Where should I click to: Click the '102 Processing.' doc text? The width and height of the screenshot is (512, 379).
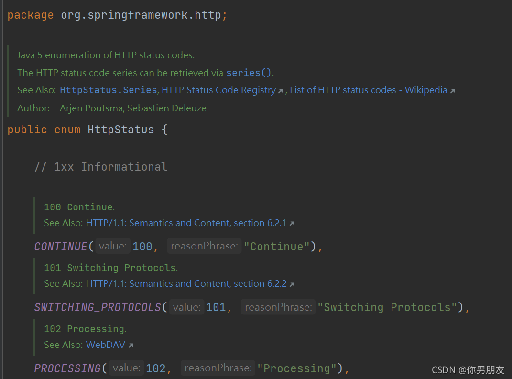point(85,329)
